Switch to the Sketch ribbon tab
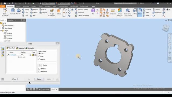The height and width of the screenshot is (97, 172). coord(18,6)
